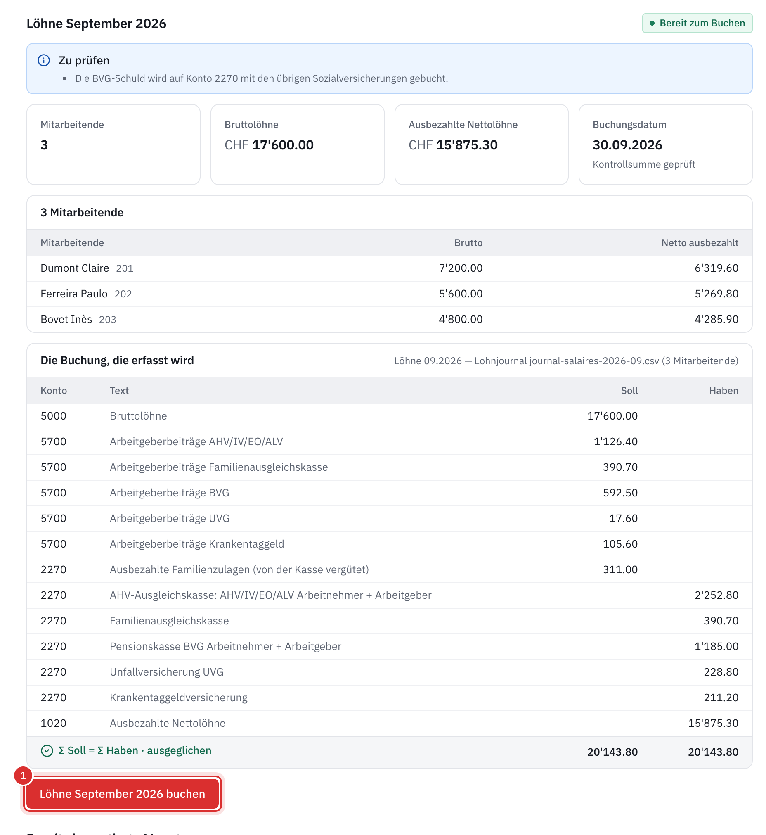Select the Dumont Claire employee row
This screenshot has height=835, width=766.
[x=389, y=268]
